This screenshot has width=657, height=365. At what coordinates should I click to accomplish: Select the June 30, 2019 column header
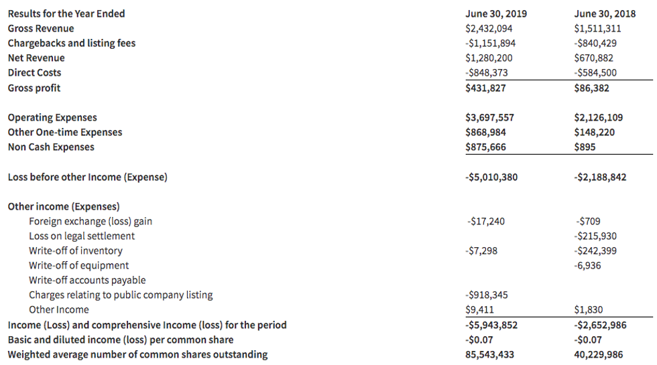click(495, 13)
